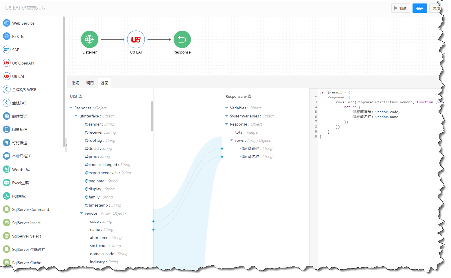Select the @sender : String field
The image size is (451, 278).
pos(100,124)
